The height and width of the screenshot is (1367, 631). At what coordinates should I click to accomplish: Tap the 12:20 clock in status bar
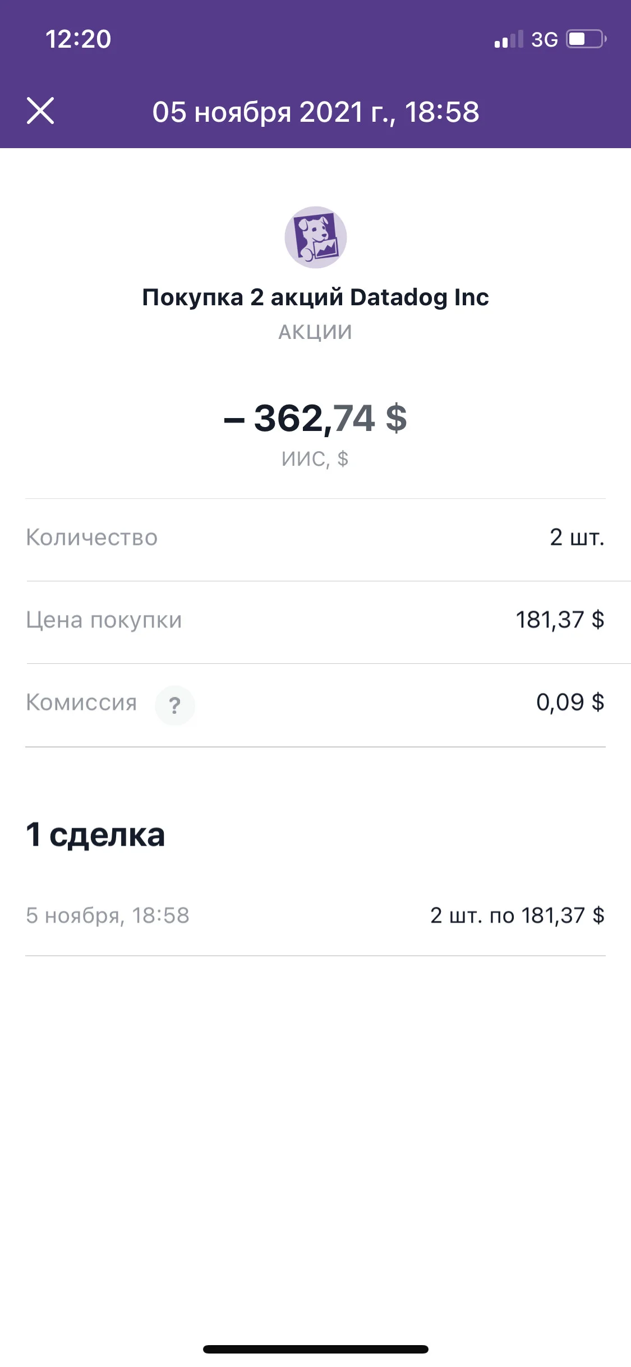coord(78,39)
